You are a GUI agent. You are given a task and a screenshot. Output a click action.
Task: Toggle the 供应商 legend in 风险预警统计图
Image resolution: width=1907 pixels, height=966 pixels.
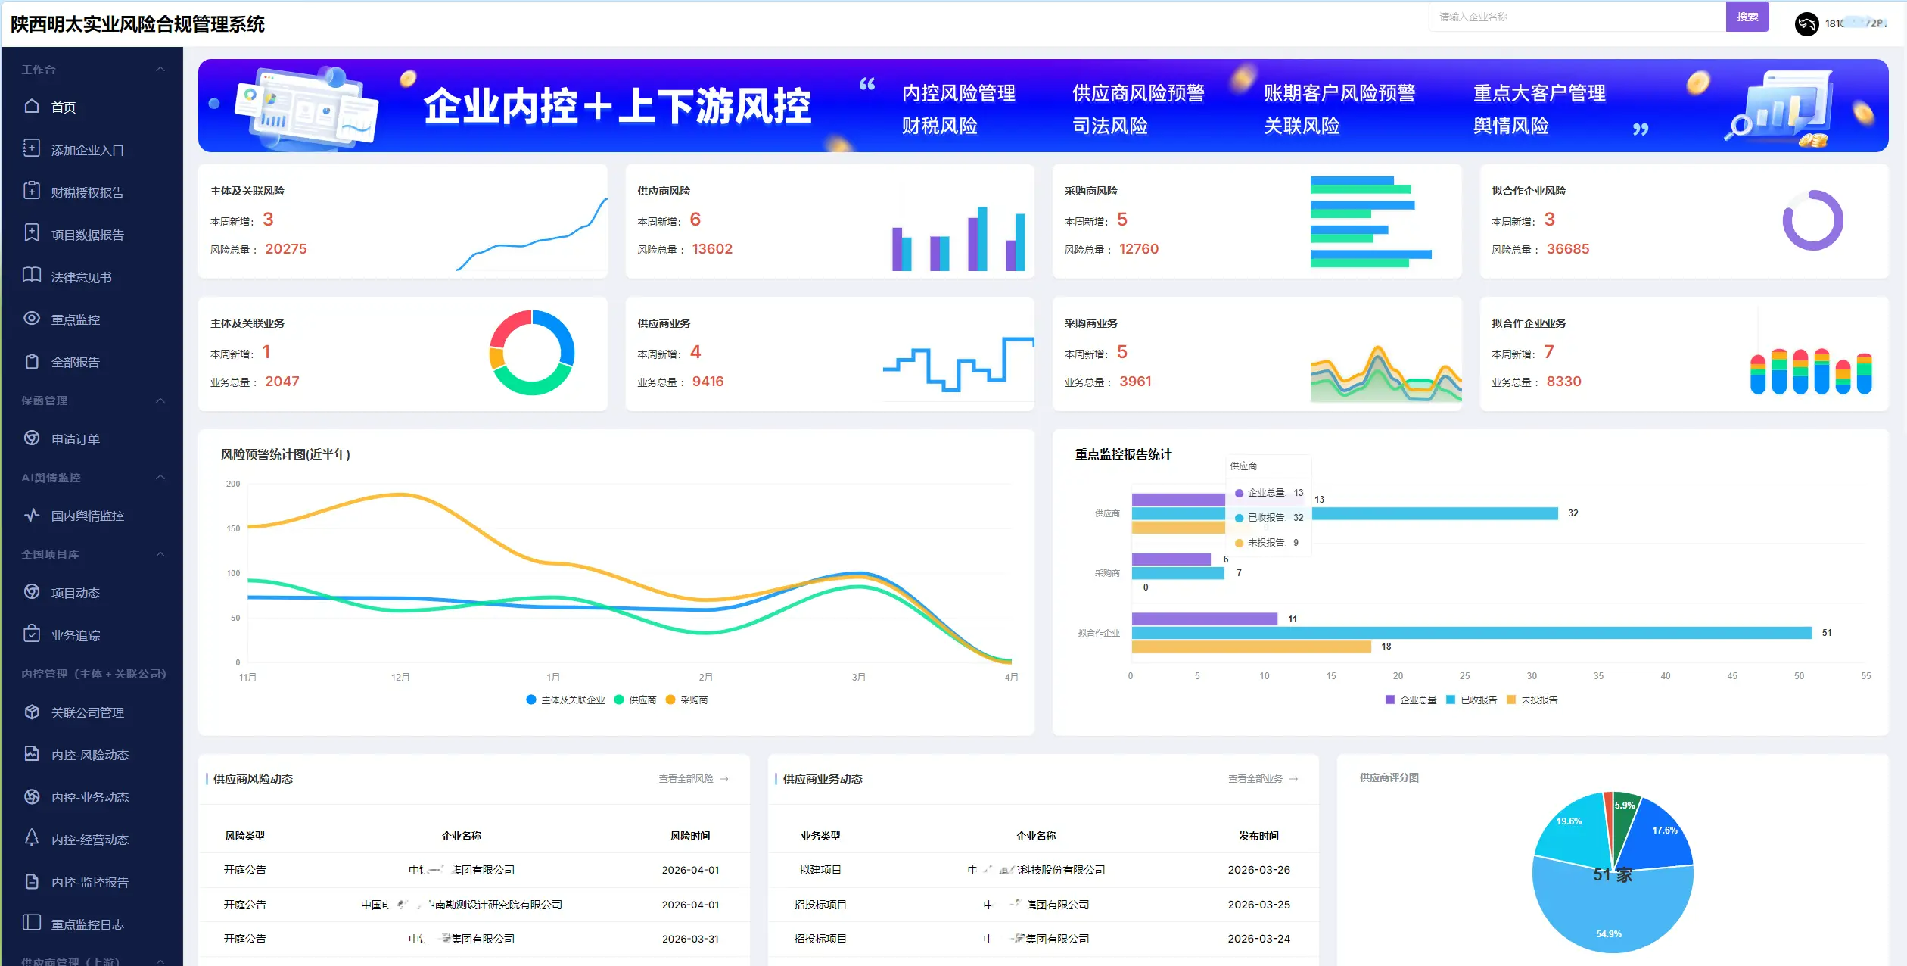pos(636,700)
